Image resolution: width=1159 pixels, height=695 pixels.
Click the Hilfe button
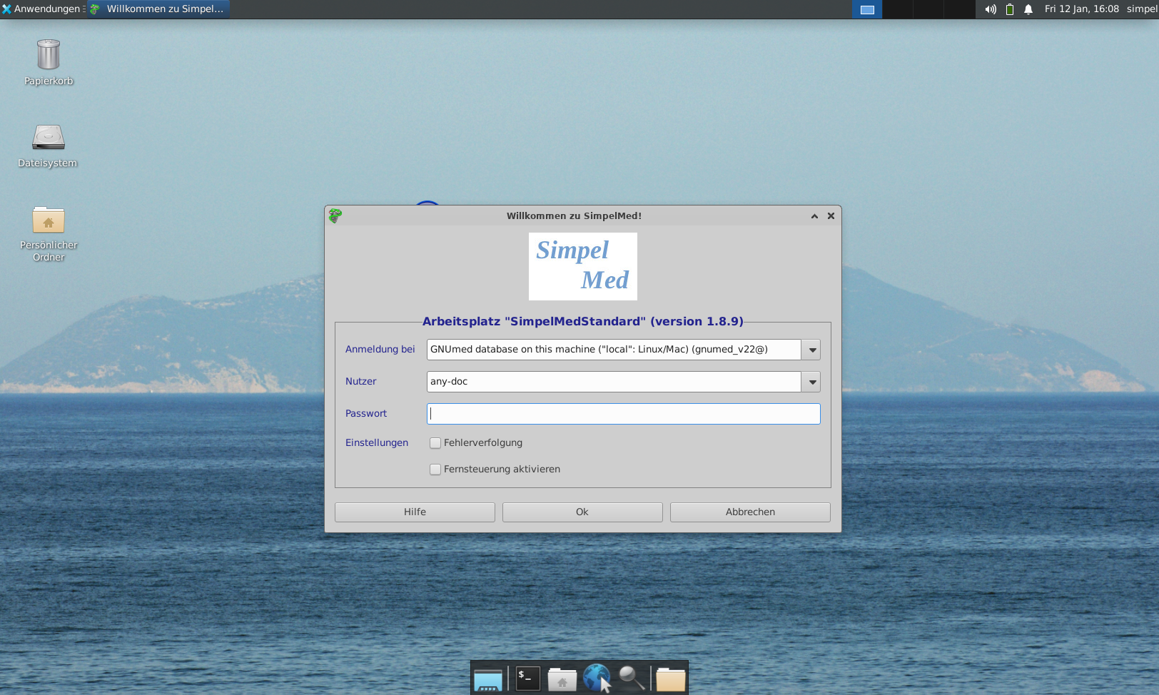click(415, 512)
